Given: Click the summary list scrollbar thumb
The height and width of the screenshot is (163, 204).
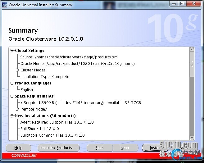Looking at the screenshot, I should (192, 64).
